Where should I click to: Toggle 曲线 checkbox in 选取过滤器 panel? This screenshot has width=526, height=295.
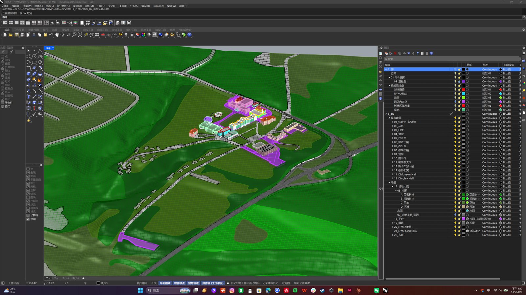(3, 60)
